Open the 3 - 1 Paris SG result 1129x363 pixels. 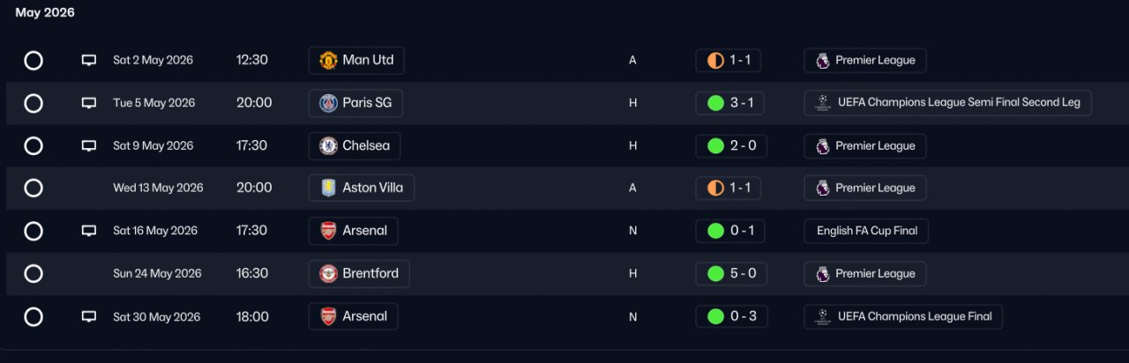pos(730,103)
